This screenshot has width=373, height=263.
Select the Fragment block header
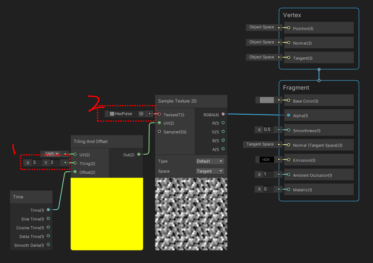tap(296, 88)
